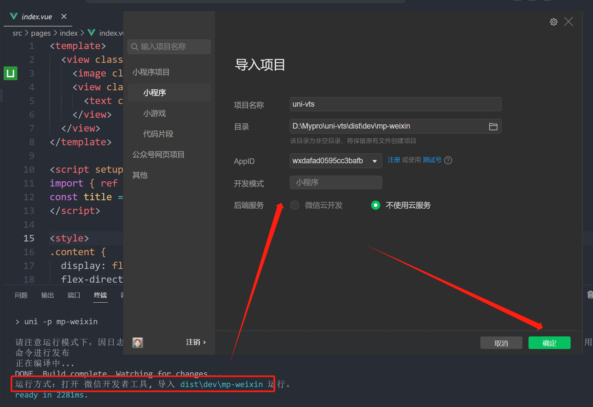Click 取消 button
The image size is (593, 407).
(501, 343)
